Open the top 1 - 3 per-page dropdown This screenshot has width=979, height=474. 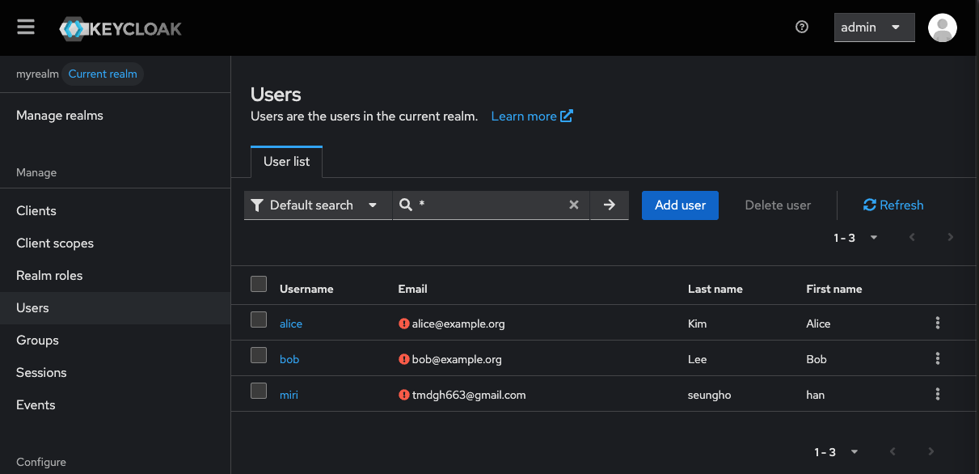855,238
